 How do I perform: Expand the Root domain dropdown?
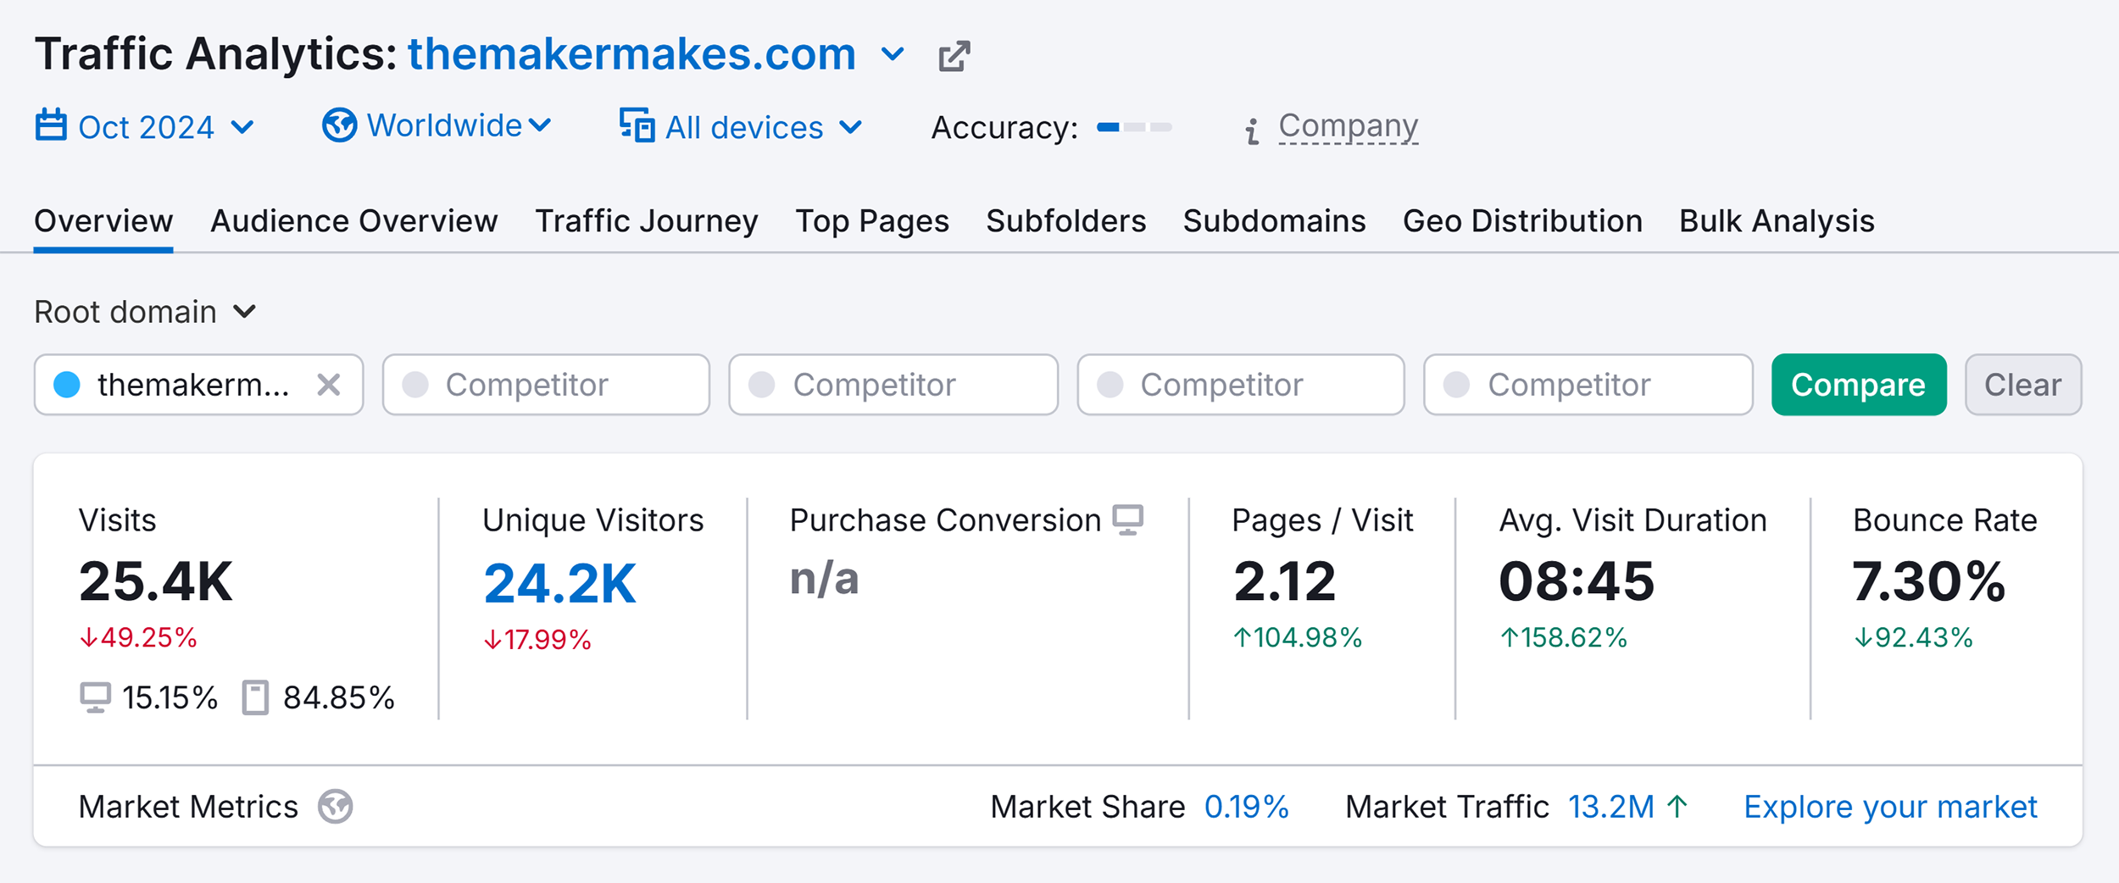click(145, 312)
